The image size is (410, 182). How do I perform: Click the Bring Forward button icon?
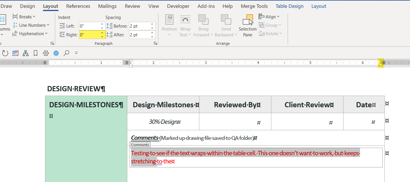(203, 19)
